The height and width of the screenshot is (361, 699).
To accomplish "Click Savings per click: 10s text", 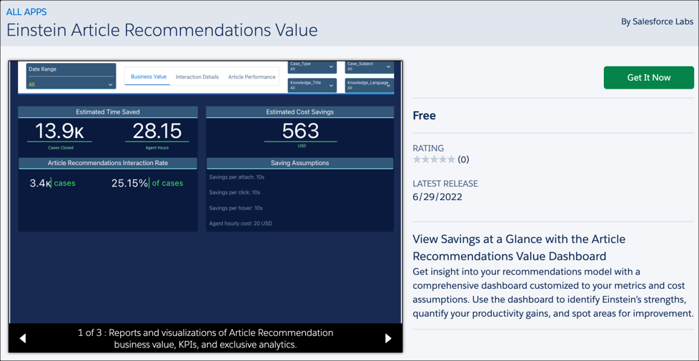I will pyautogui.click(x=234, y=192).
